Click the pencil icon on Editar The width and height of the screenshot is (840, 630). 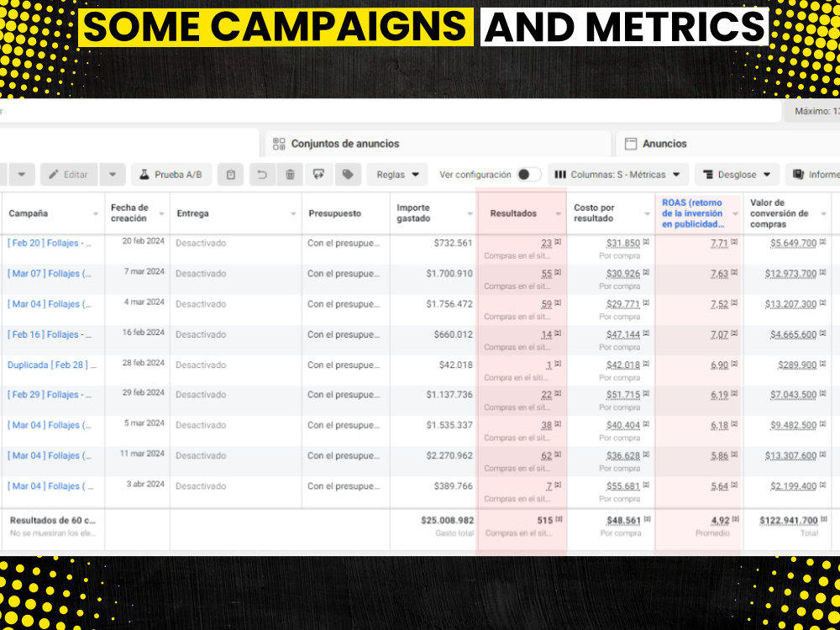[54, 175]
